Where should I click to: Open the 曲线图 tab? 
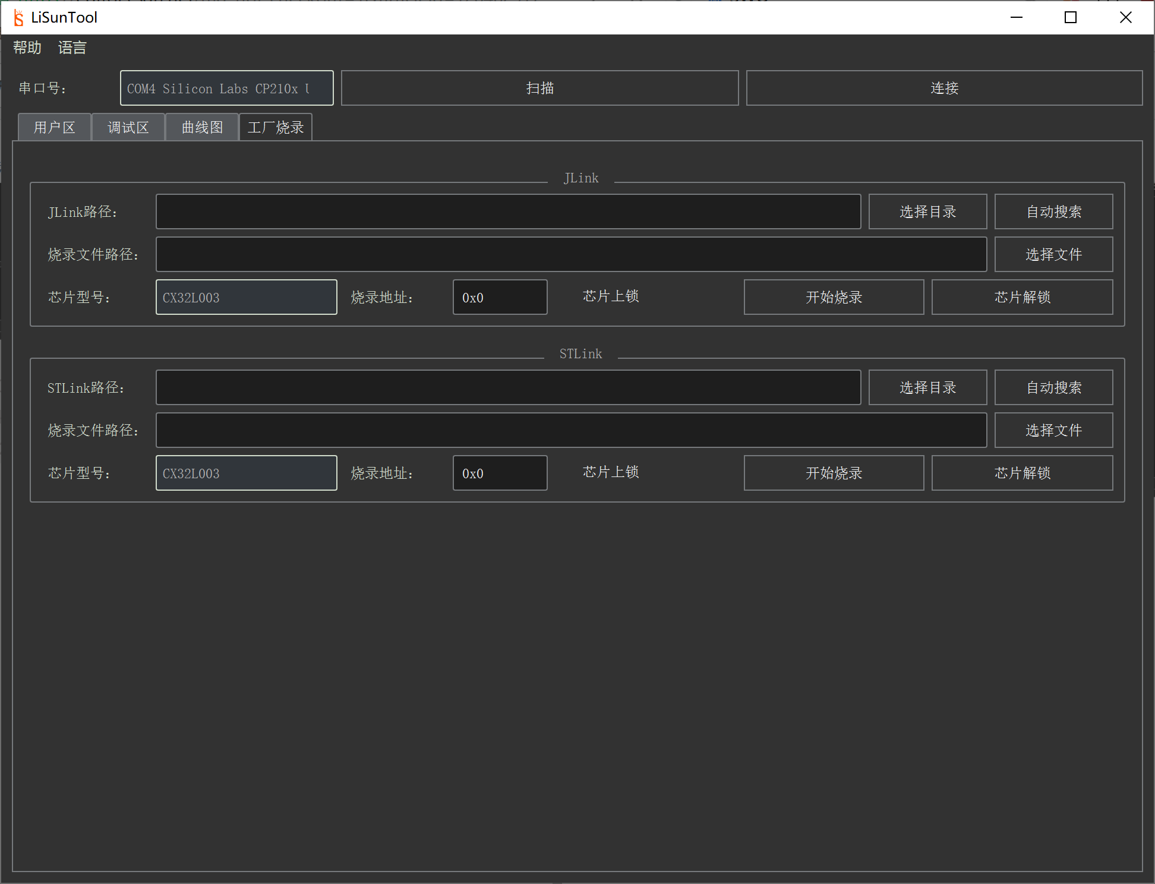pyautogui.click(x=202, y=127)
